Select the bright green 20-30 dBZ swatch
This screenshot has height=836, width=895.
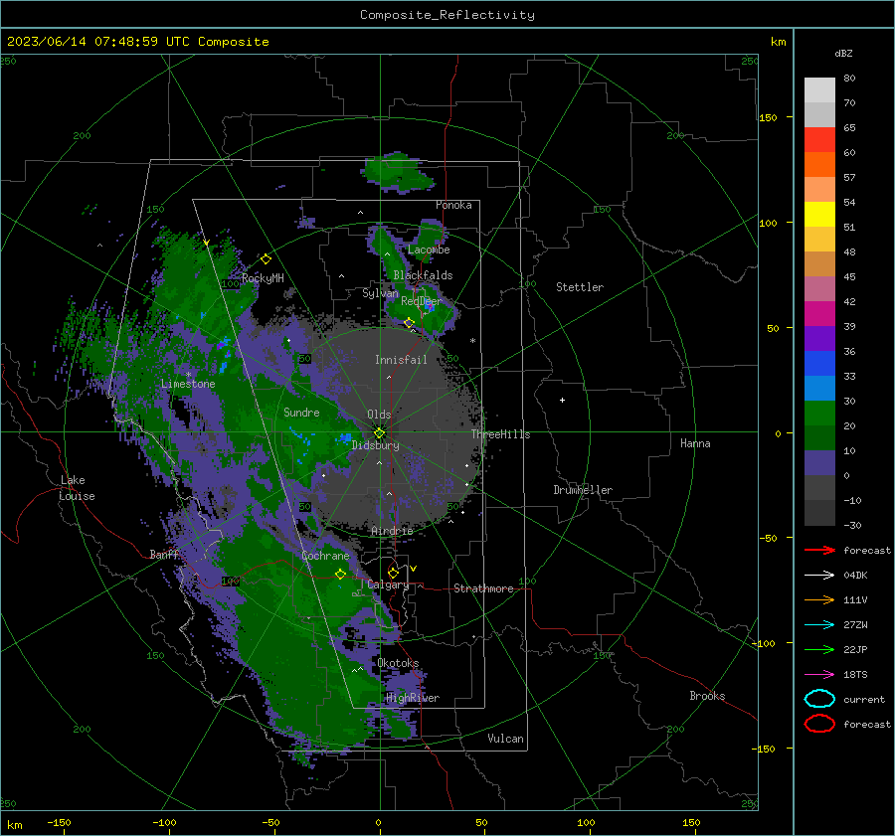[x=819, y=413]
